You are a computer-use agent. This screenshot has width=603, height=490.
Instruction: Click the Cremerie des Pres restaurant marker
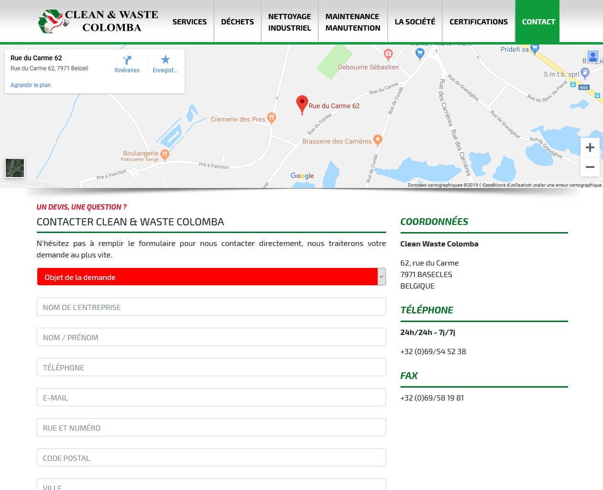point(271,118)
